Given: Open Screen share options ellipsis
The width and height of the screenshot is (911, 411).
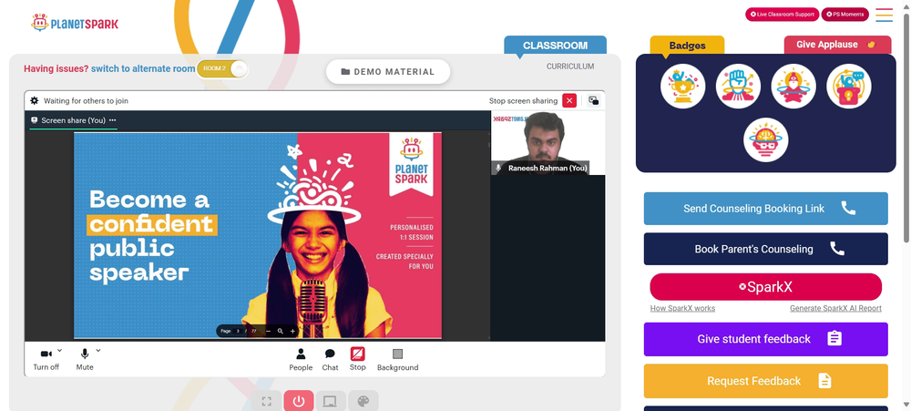Looking at the screenshot, I should (113, 120).
